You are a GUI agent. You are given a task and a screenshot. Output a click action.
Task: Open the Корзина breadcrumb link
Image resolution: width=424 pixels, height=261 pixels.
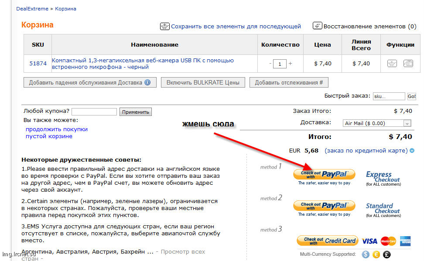(65, 9)
